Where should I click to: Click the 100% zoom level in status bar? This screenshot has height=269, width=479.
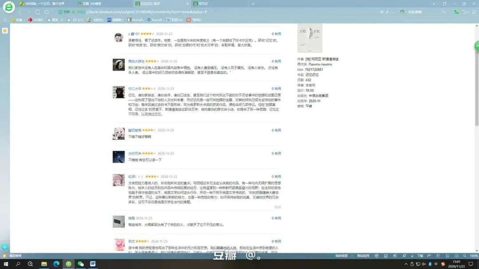474,256
